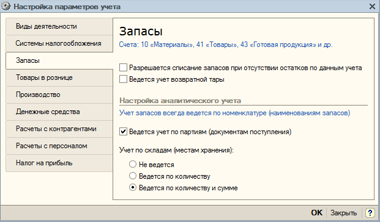The width and height of the screenshot is (380, 222).
Task: Enable write-off of stocks without balances checkbox
Action: (x=123, y=68)
